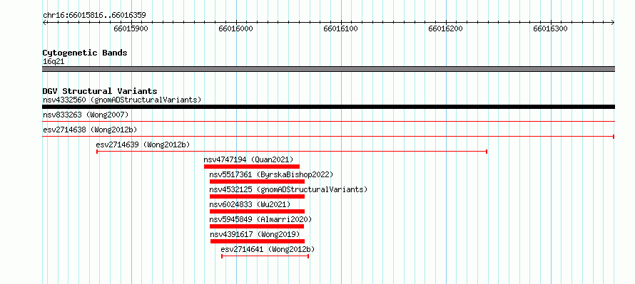
Task: Click the red bar for nsv4391617
Action: (258, 241)
